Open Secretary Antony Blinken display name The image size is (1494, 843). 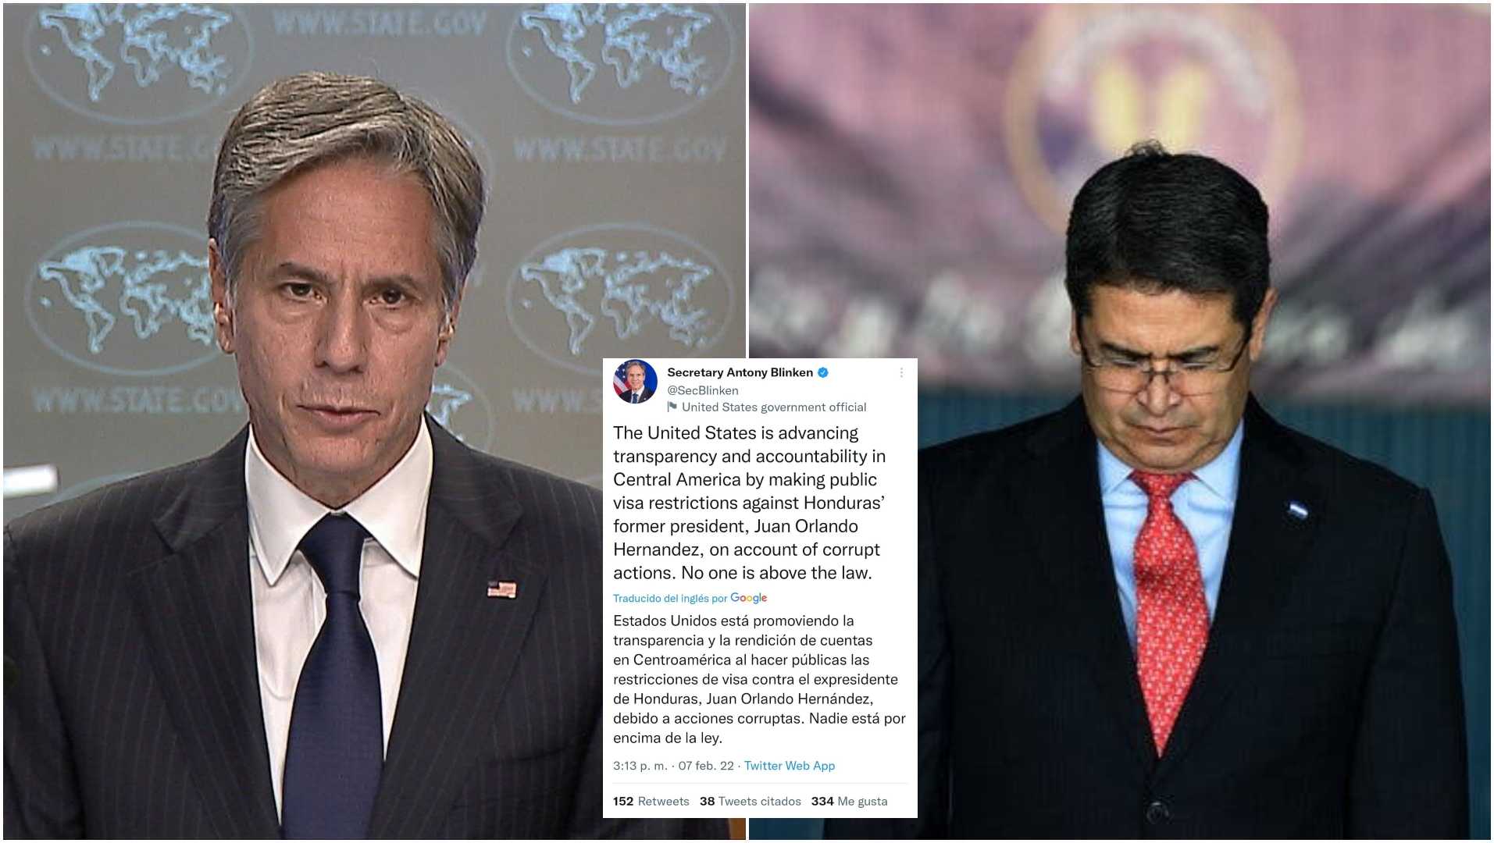(740, 372)
